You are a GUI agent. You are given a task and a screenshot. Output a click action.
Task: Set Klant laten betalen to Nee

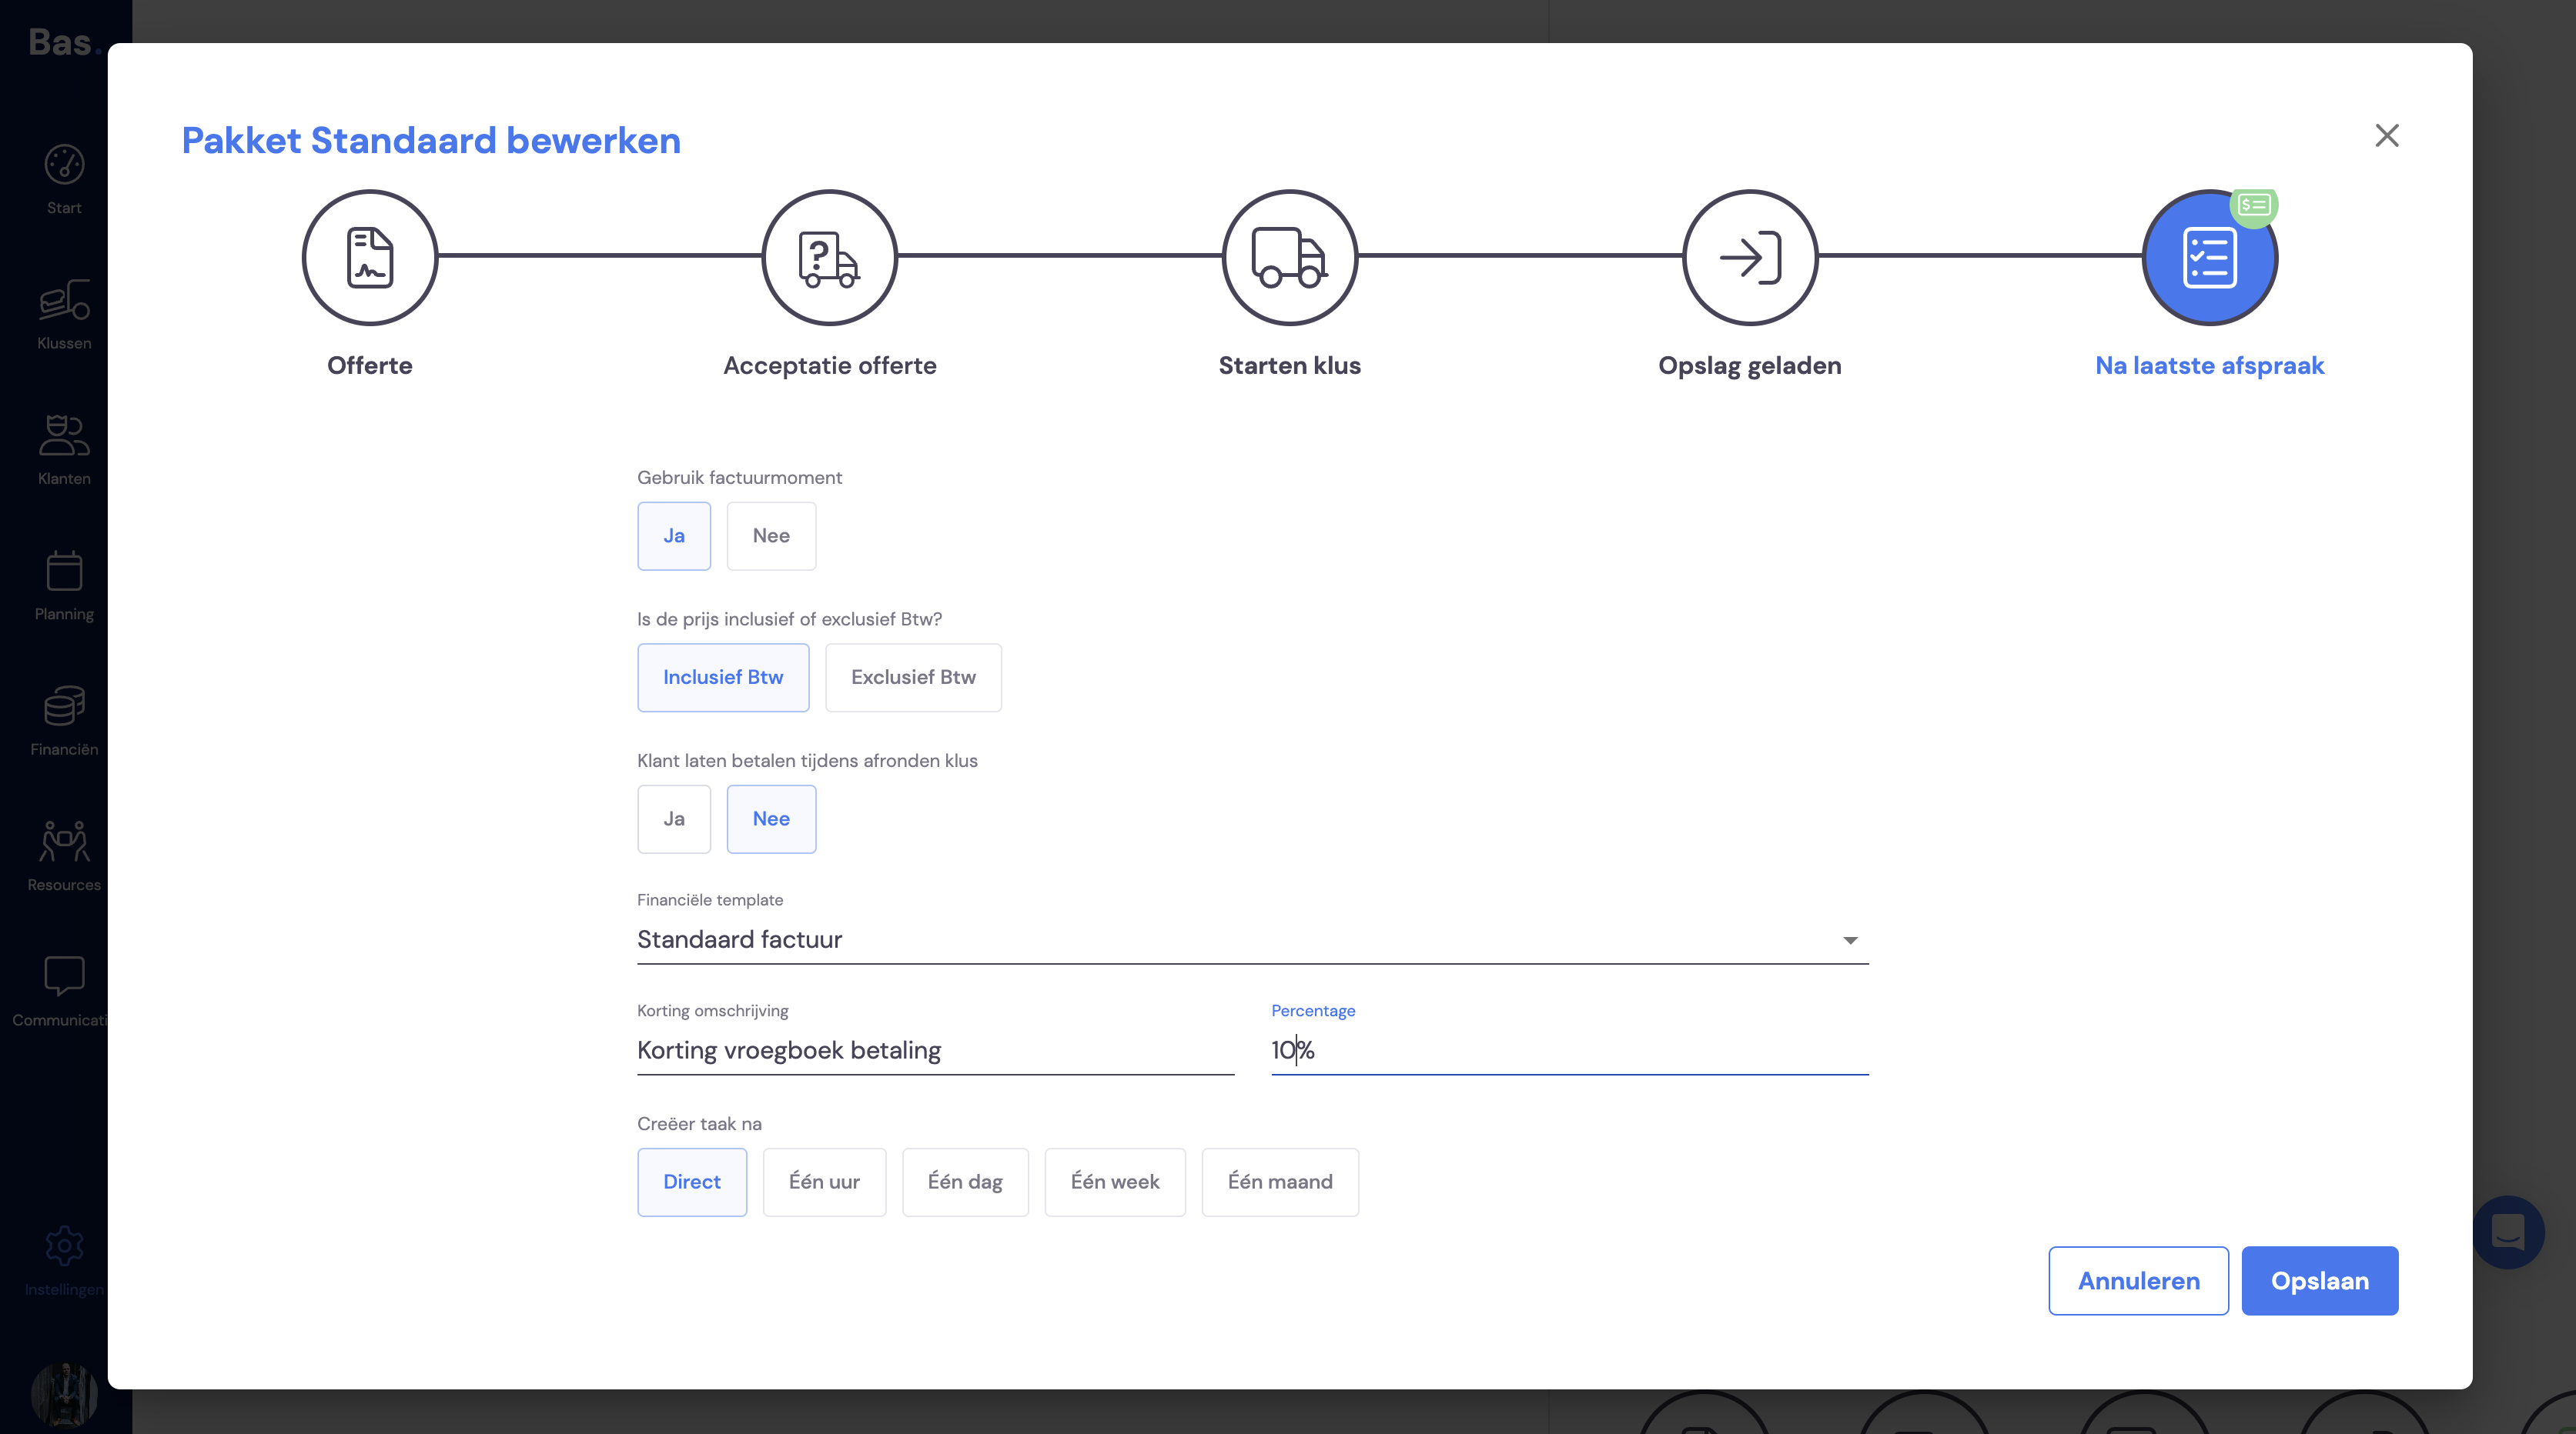771,819
